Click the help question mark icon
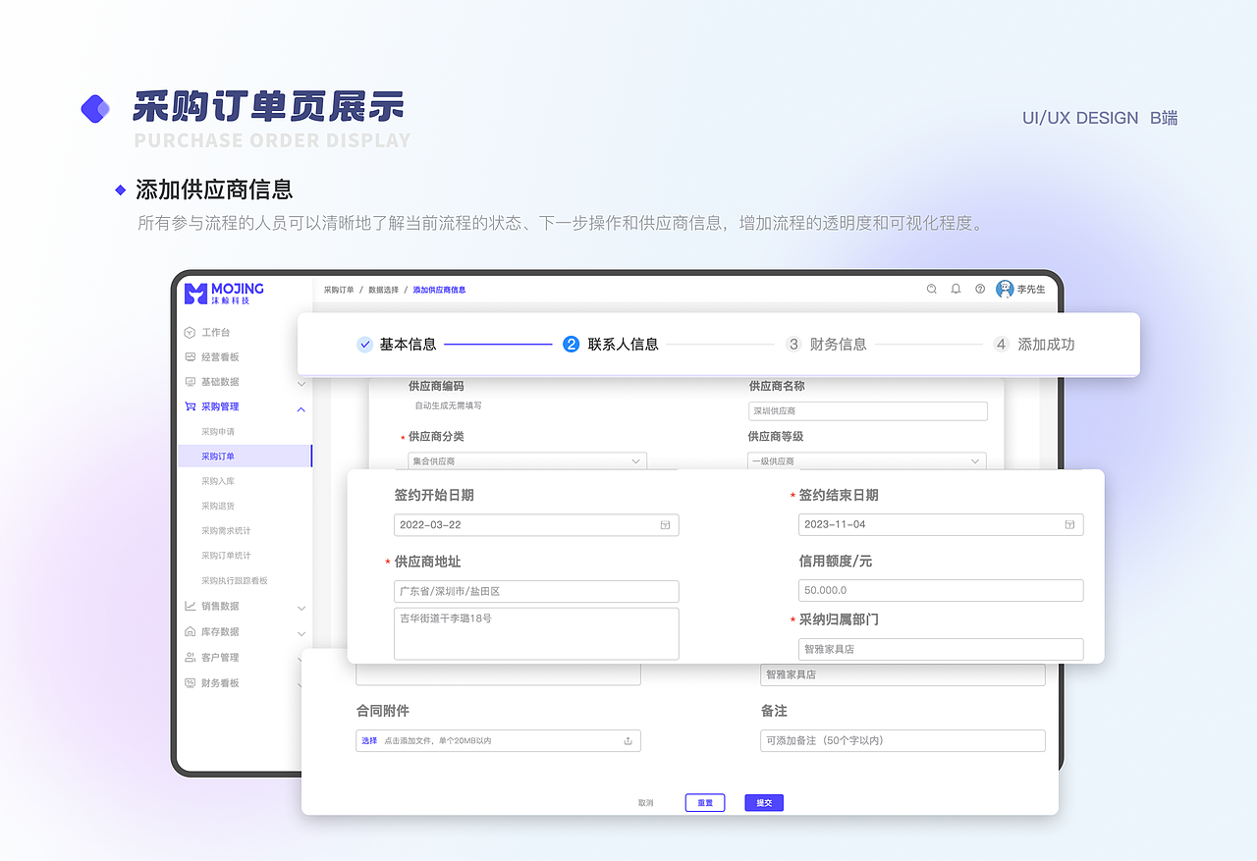The image size is (1257, 861). coord(980,290)
